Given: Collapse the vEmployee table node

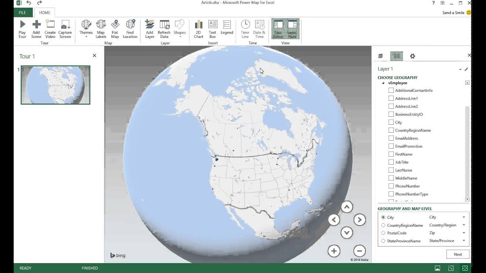Looking at the screenshot, I should tap(383, 83).
